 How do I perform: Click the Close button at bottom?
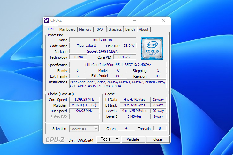[x=157, y=139]
